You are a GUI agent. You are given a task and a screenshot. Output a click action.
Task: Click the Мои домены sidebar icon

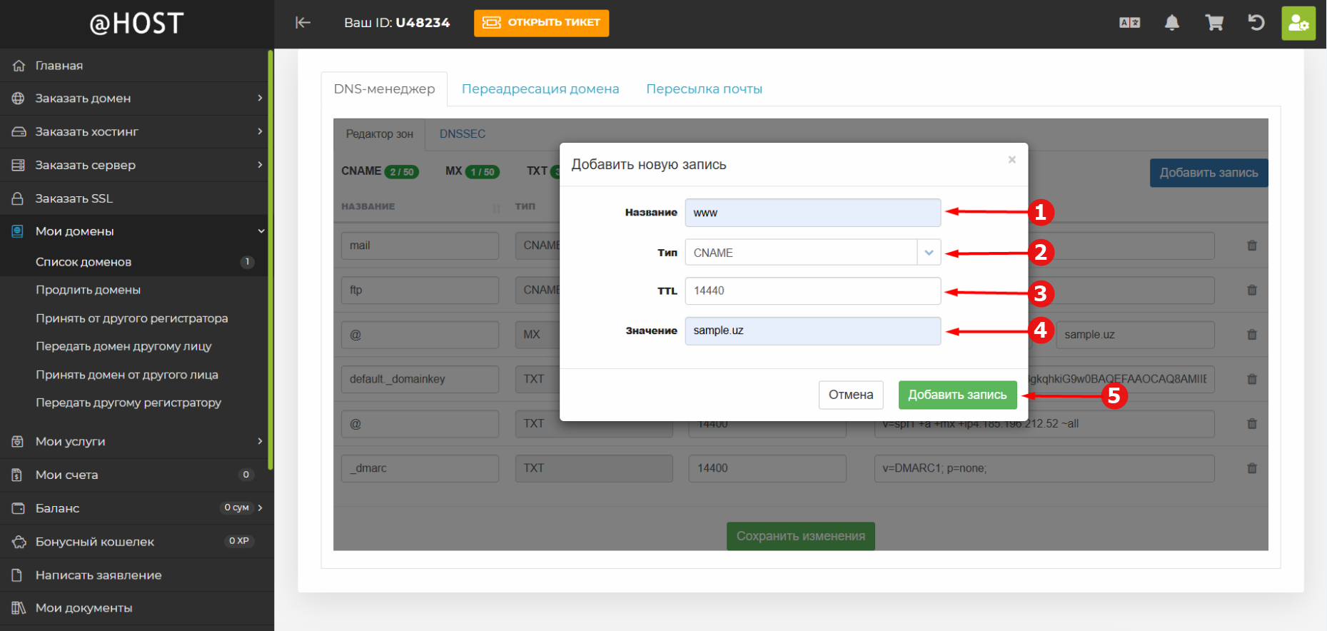[19, 231]
